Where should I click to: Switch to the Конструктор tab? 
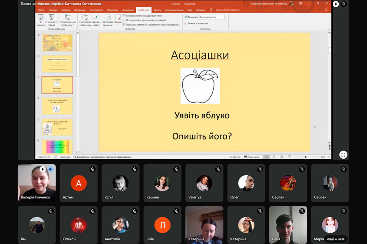96,10
